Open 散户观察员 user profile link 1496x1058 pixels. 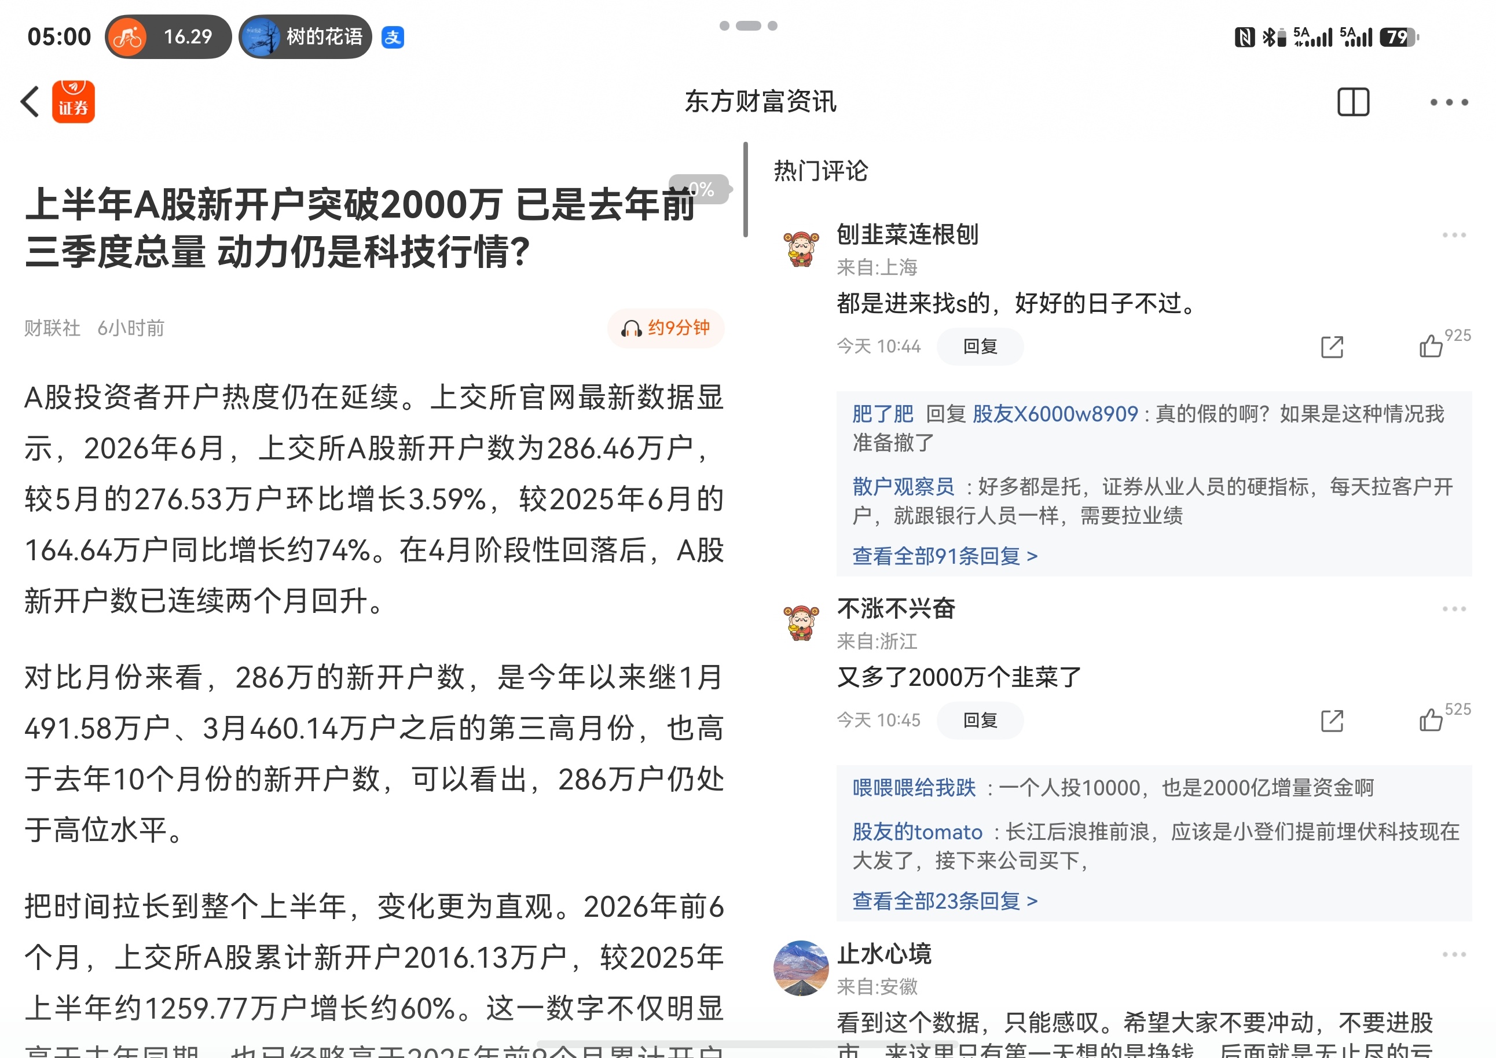click(x=903, y=487)
